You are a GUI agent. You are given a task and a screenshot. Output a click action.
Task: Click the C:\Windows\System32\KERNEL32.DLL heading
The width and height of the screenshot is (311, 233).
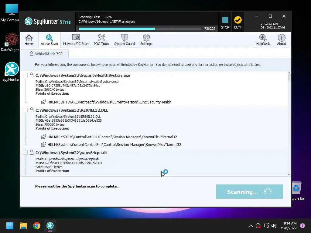[x=72, y=110]
